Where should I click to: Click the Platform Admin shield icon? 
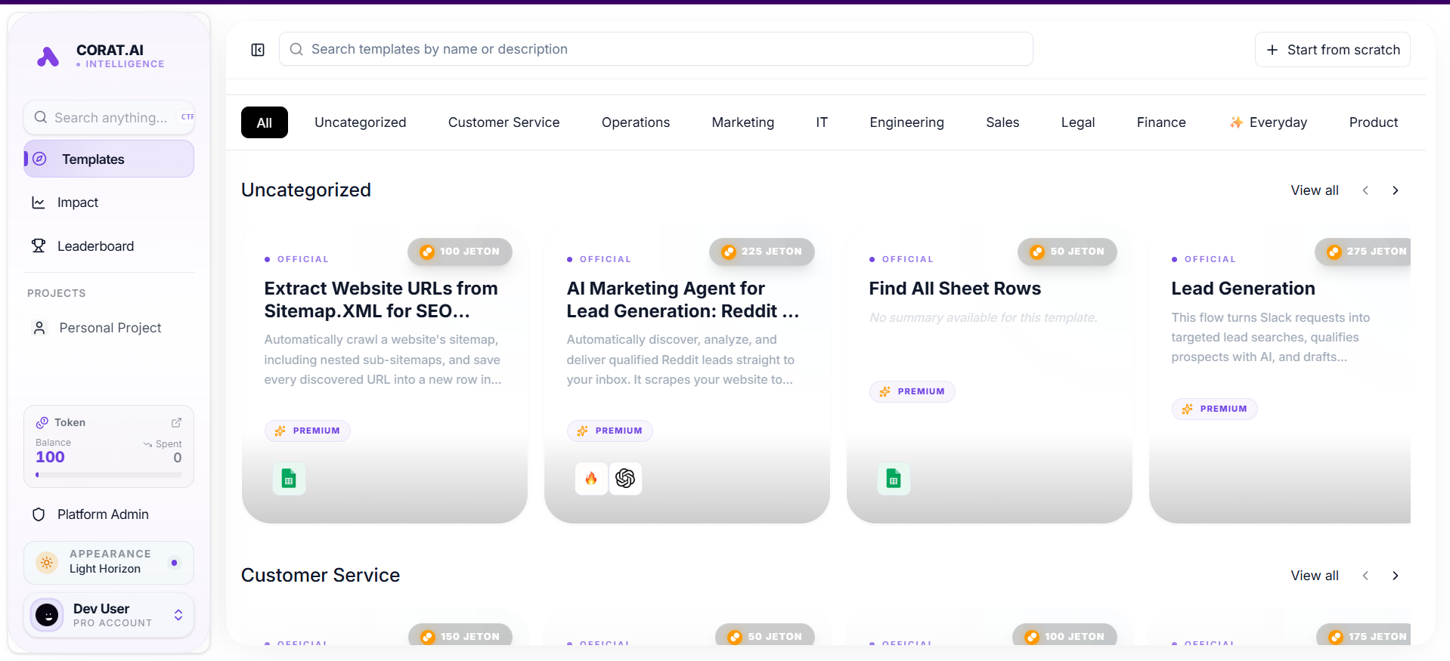tap(39, 514)
